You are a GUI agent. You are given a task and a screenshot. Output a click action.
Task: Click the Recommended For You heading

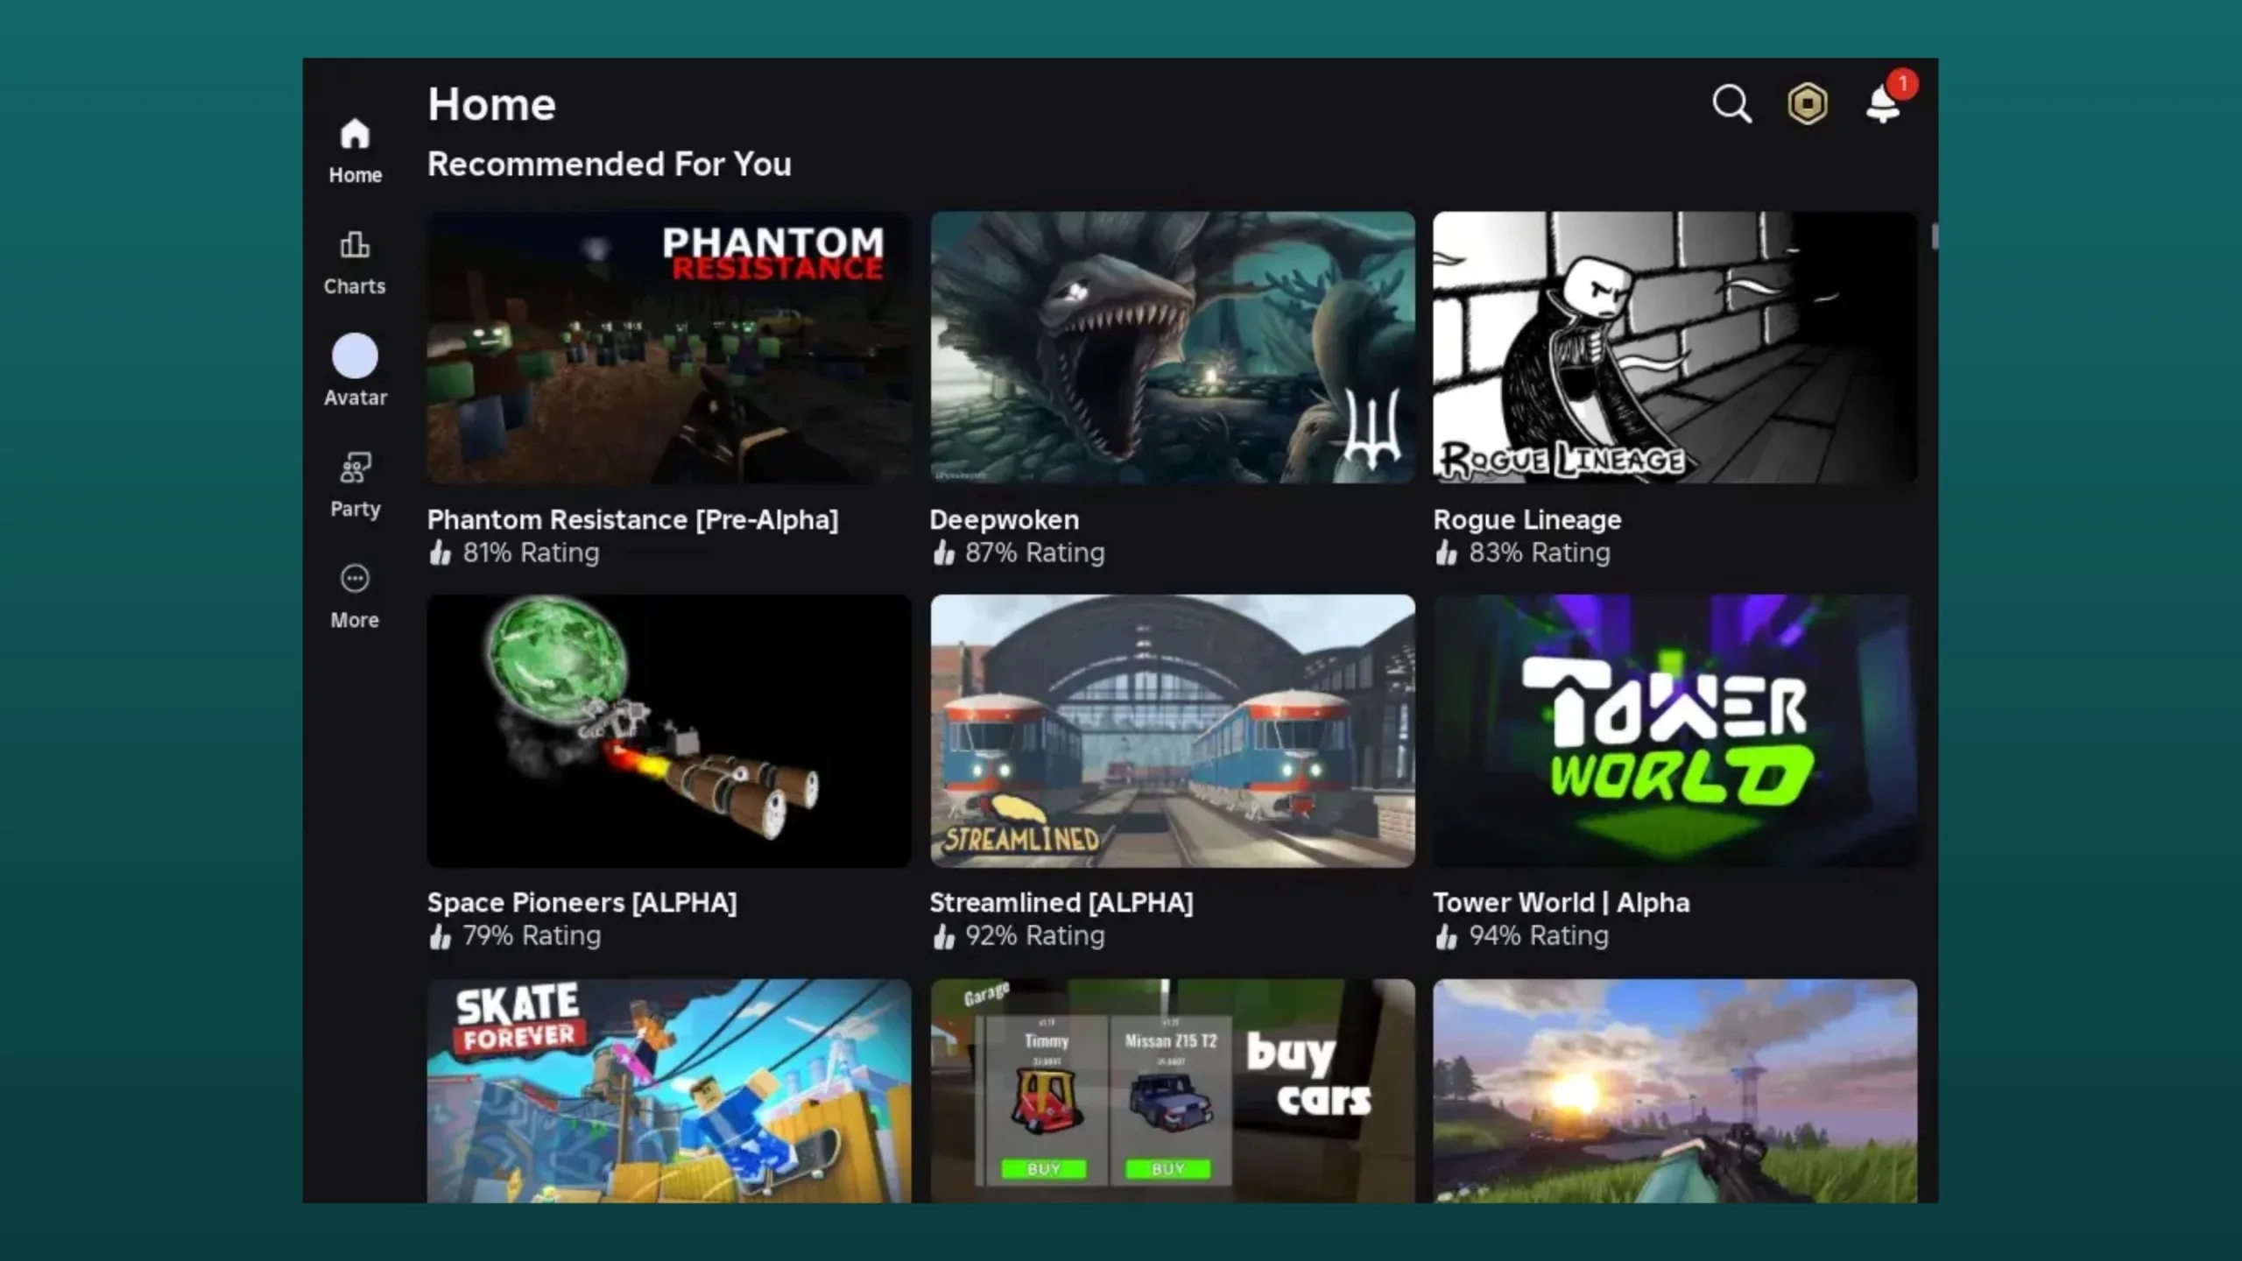(x=610, y=164)
